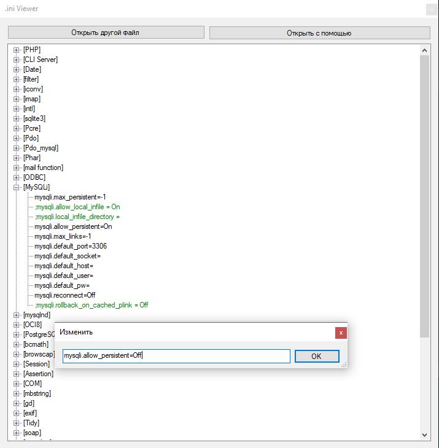Expand the [COM] section
The height and width of the screenshot is (448, 439).
click(17, 384)
